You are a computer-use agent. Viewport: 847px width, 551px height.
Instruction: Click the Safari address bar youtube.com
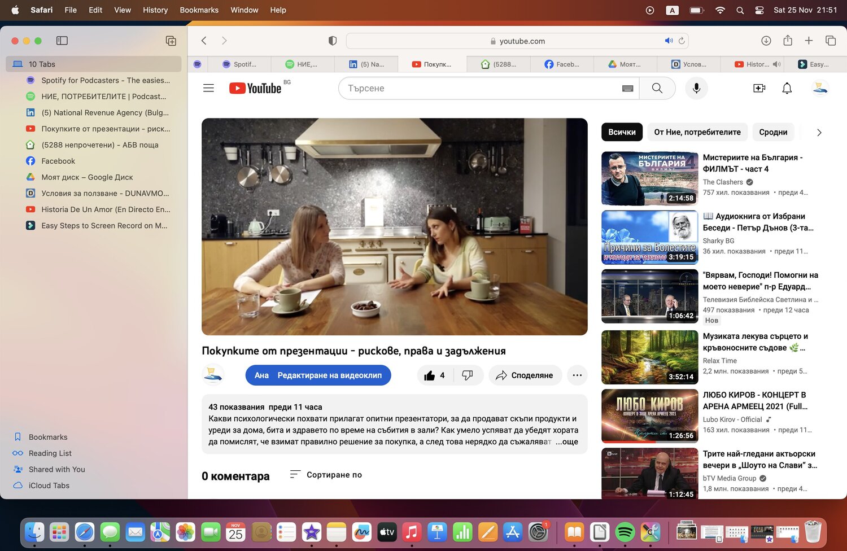click(x=517, y=41)
